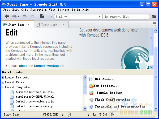Open the Sample Project quick link

109,93
